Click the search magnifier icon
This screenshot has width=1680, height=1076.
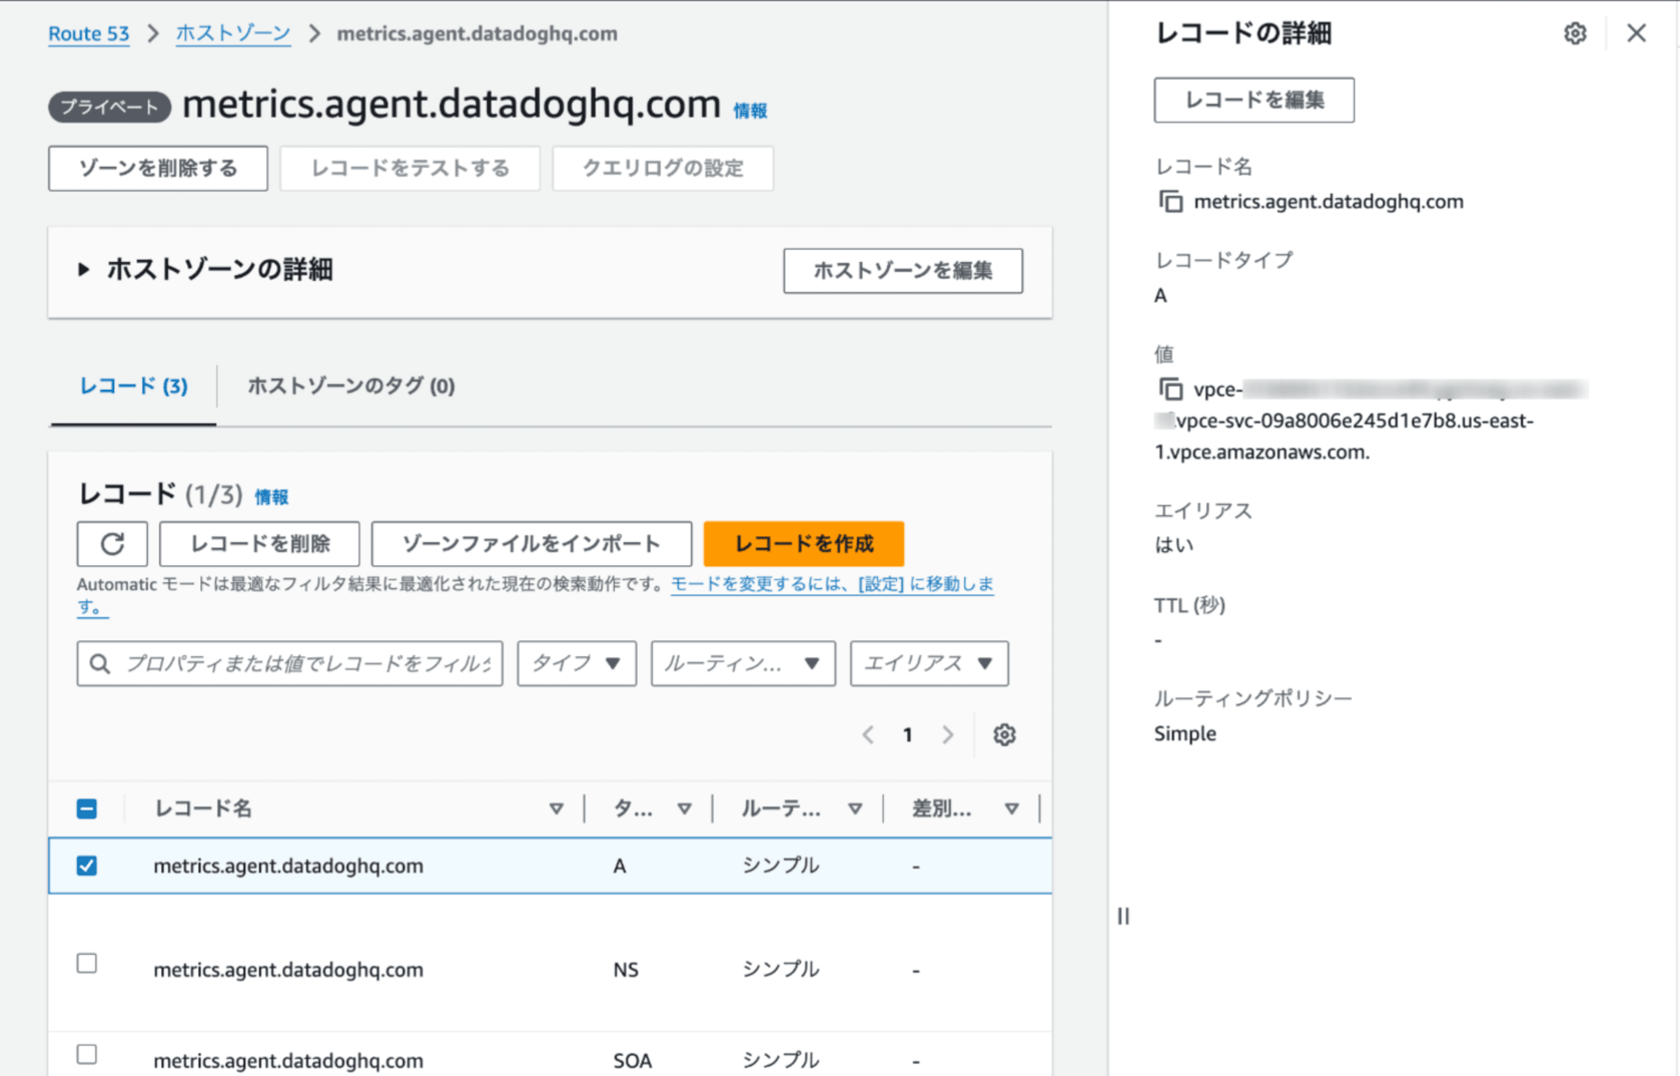[100, 664]
